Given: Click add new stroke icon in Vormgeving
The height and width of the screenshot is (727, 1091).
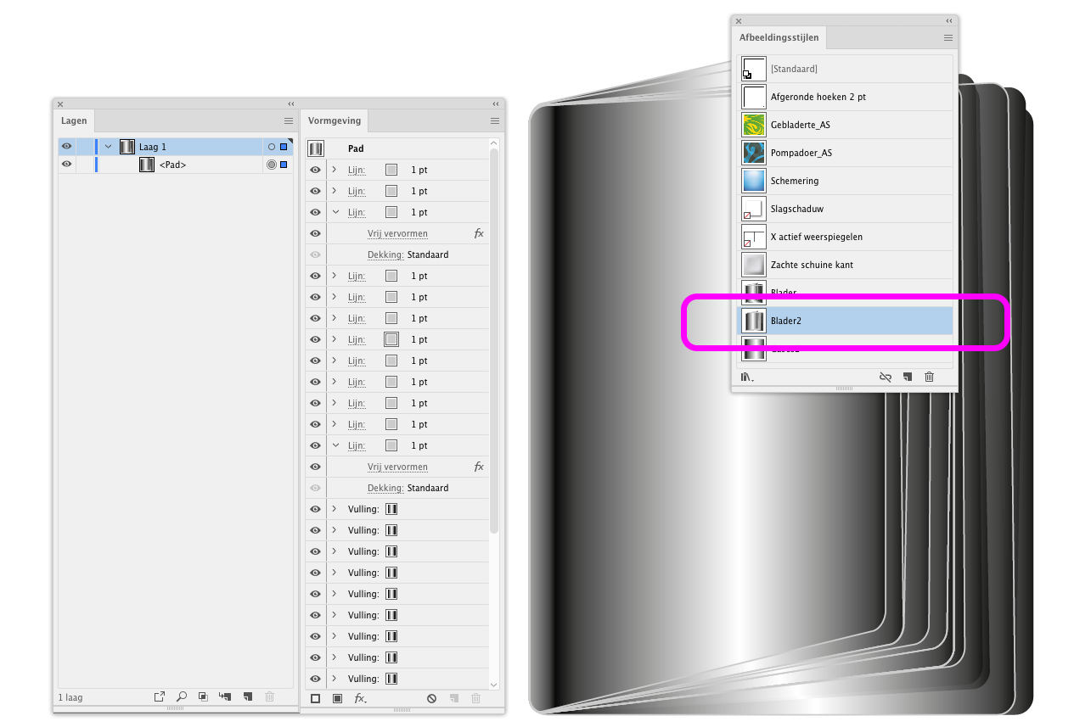Looking at the screenshot, I should coord(315,698).
